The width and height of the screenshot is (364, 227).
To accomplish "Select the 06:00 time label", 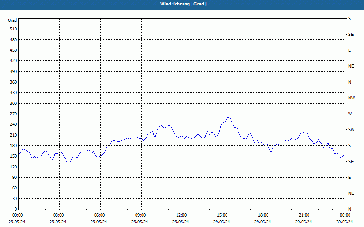I will (100, 215).
